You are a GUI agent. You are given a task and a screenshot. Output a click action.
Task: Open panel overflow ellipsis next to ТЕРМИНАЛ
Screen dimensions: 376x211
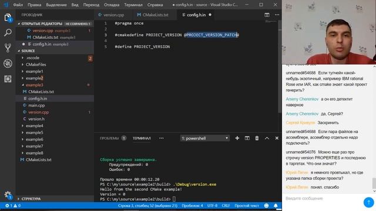(162, 138)
